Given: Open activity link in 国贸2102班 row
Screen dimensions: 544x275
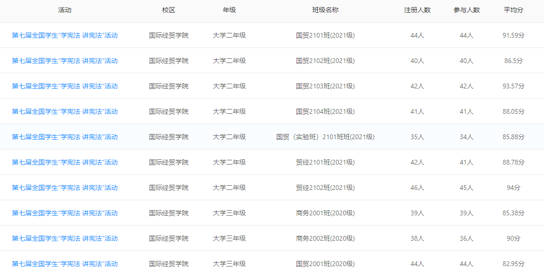Looking at the screenshot, I should coord(65,61).
